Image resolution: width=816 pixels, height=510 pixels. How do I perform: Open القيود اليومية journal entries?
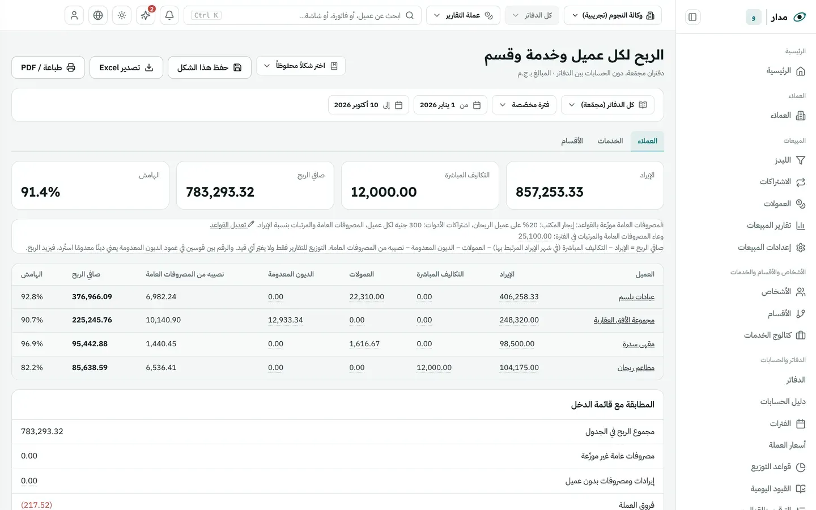(778, 488)
